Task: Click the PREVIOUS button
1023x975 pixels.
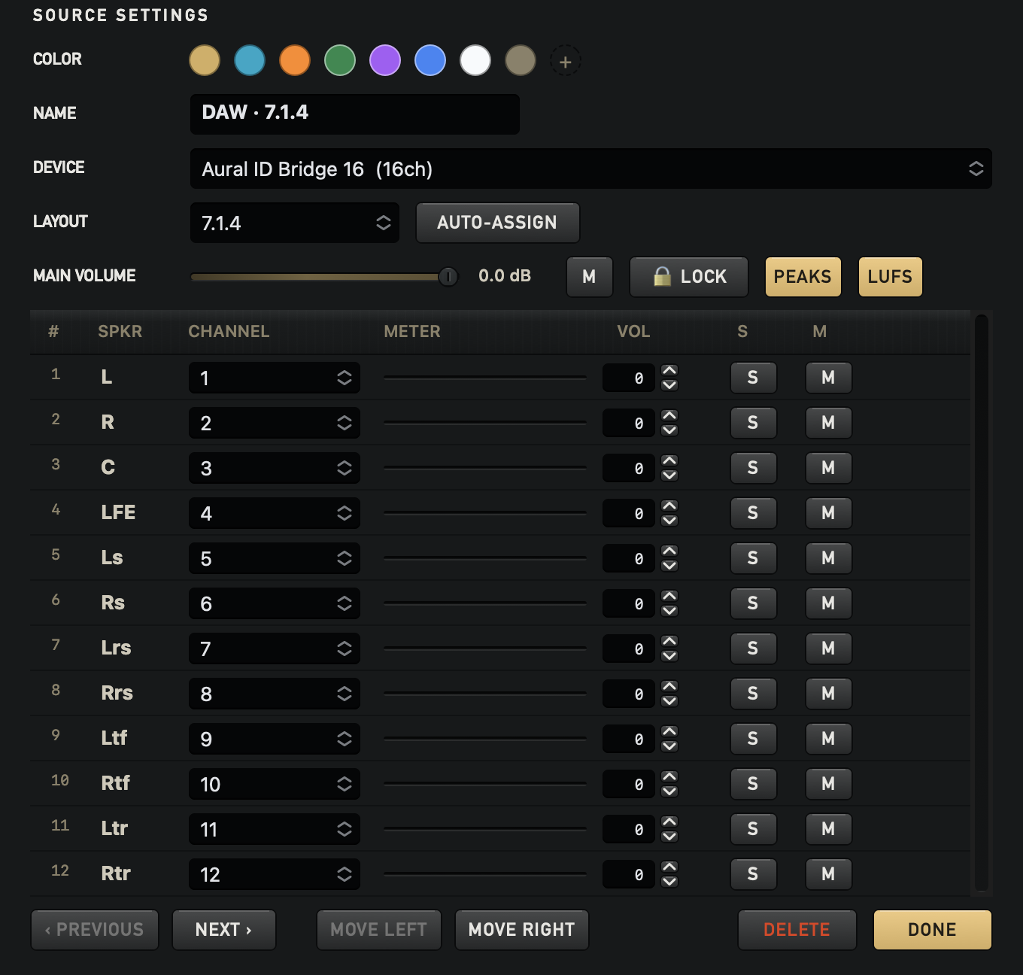Action: point(95,930)
